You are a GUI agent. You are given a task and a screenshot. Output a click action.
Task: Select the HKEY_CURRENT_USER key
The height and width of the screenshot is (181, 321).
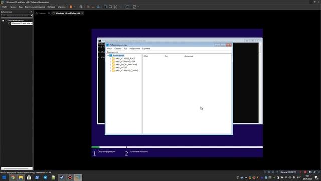click(x=125, y=61)
